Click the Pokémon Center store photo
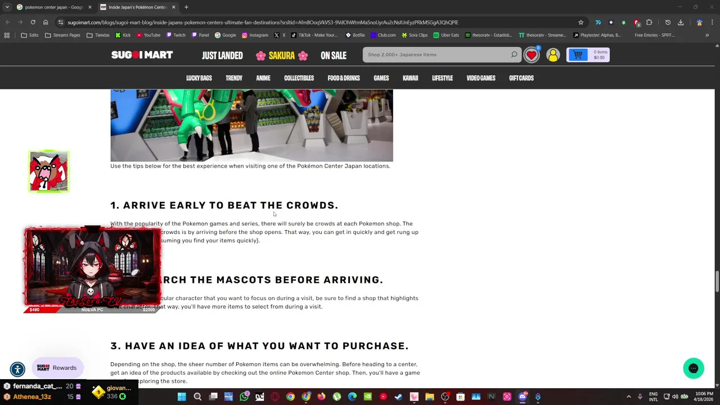This screenshot has width=720, height=405. (251, 125)
